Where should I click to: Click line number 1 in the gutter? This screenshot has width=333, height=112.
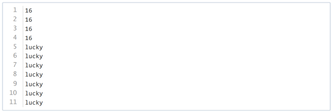[15, 10]
